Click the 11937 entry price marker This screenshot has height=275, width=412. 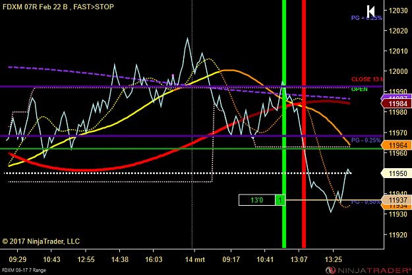[x=396, y=200]
